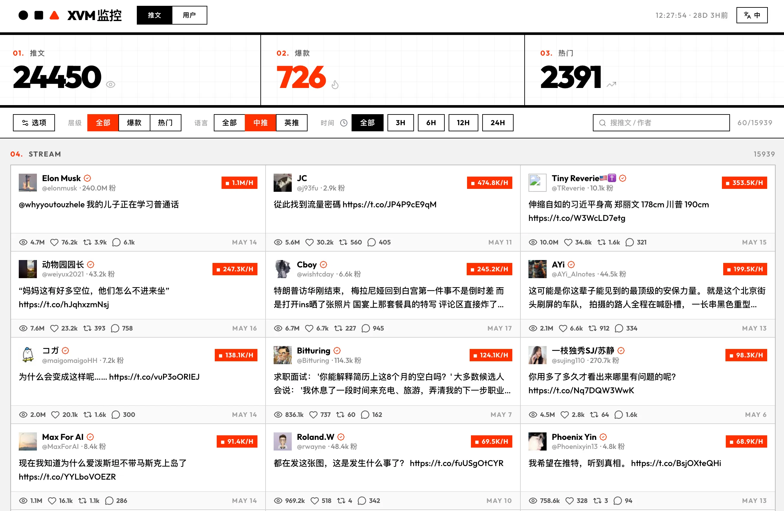The height and width of the screenshot is (511, 784).
Task: Click Tiny Reverie's verified badge
Action: pyautogui.click(x=623, y=178)
